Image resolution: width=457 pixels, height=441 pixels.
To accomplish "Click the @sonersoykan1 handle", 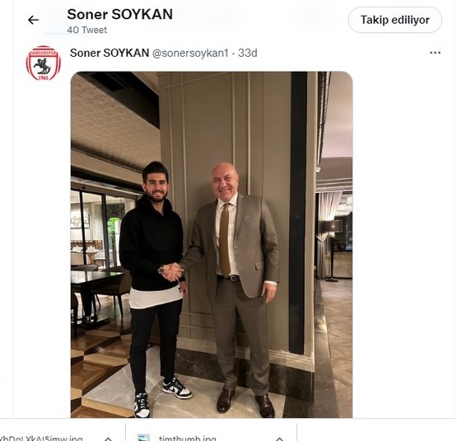I will pos(190,53).
